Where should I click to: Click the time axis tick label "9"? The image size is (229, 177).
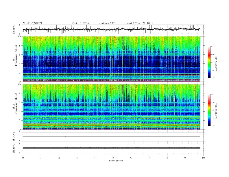click(185, 158)
